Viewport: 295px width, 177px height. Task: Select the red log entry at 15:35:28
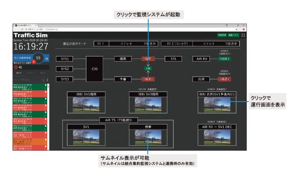pos(30,107)
